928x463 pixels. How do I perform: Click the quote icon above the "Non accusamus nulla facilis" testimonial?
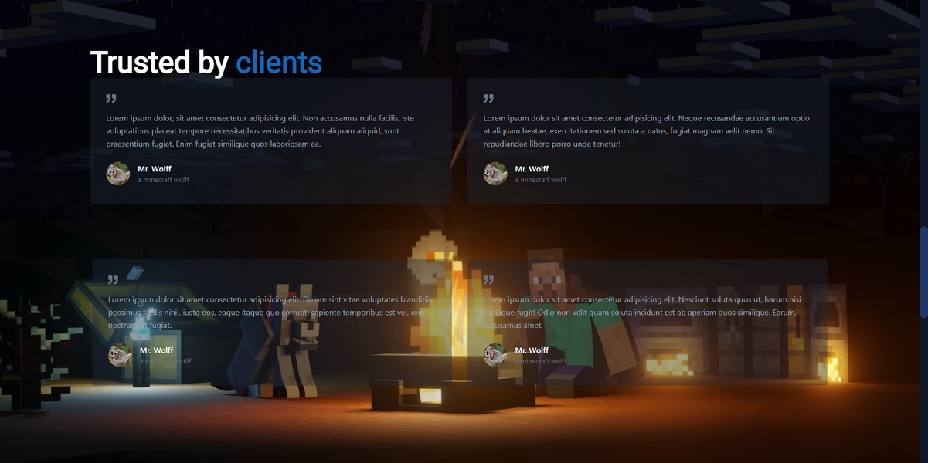click(111, 99)
